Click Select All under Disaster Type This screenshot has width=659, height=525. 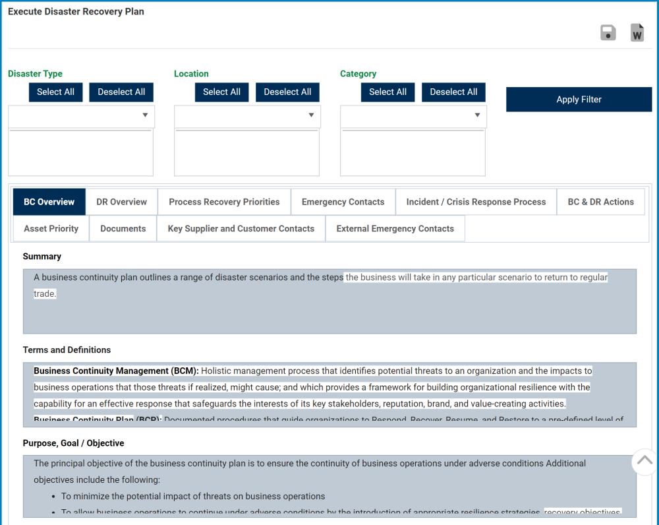click(55, 92)
